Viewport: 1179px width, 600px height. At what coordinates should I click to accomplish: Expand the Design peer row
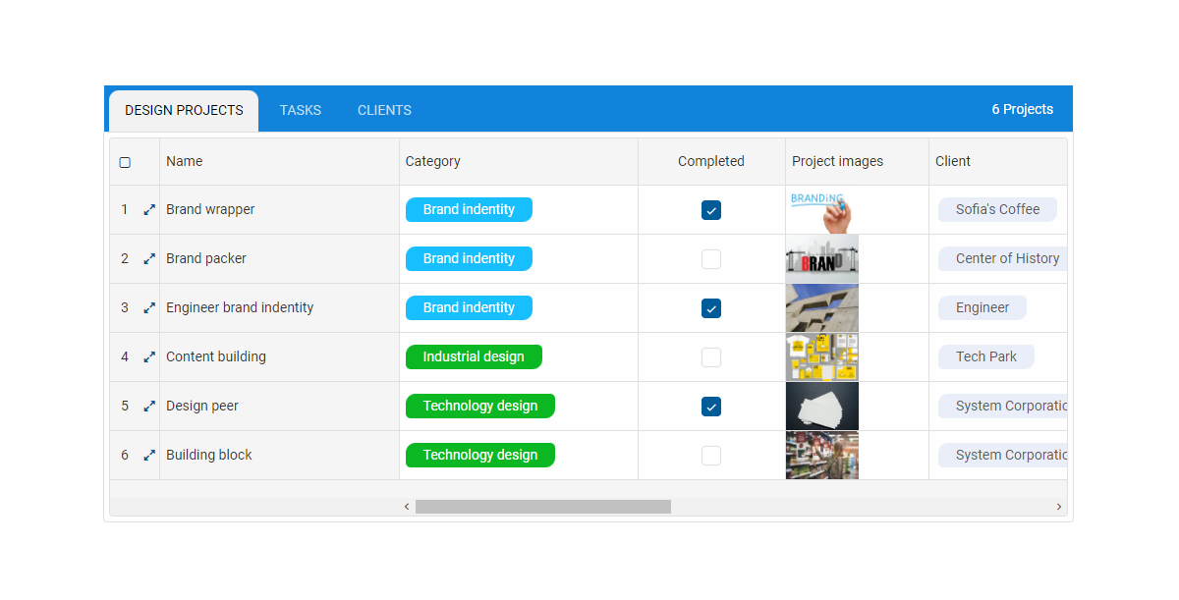tap(149, 406)
